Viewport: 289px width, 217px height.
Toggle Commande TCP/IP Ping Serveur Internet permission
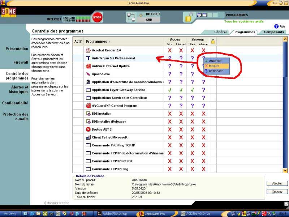[x=203, y=169]
